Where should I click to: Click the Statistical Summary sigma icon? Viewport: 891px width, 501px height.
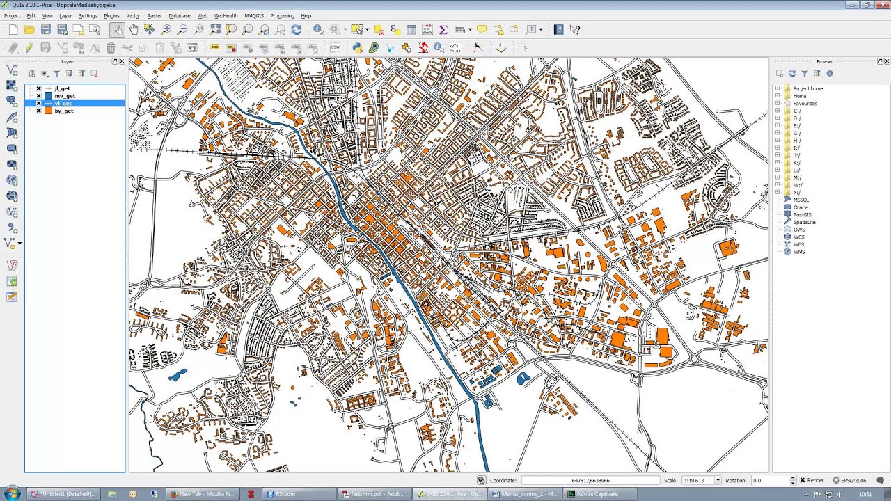pyautogui.click(x=443, y=30)
